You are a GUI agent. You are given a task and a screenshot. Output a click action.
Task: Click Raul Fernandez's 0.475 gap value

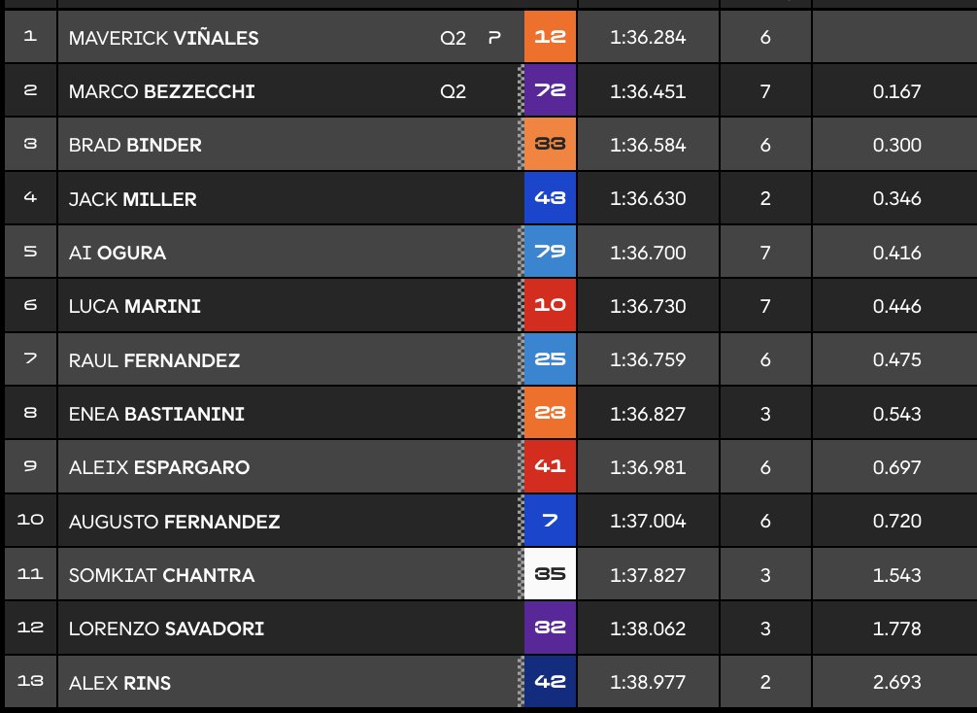[x=896, y=360]
